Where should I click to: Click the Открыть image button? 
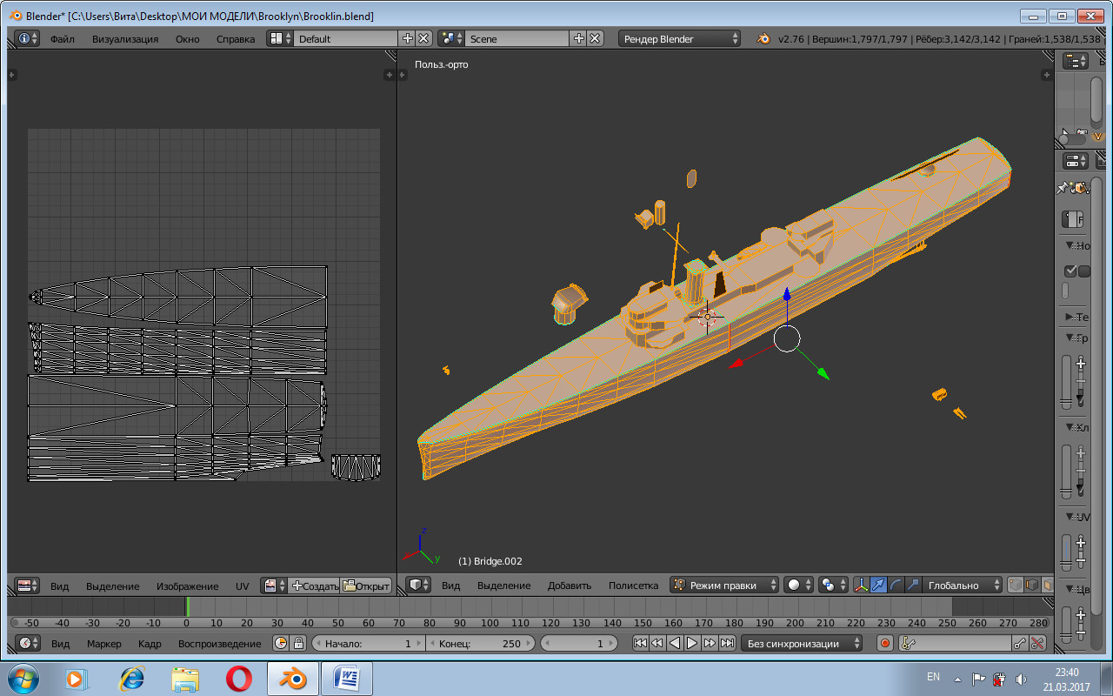click(366, 586)
